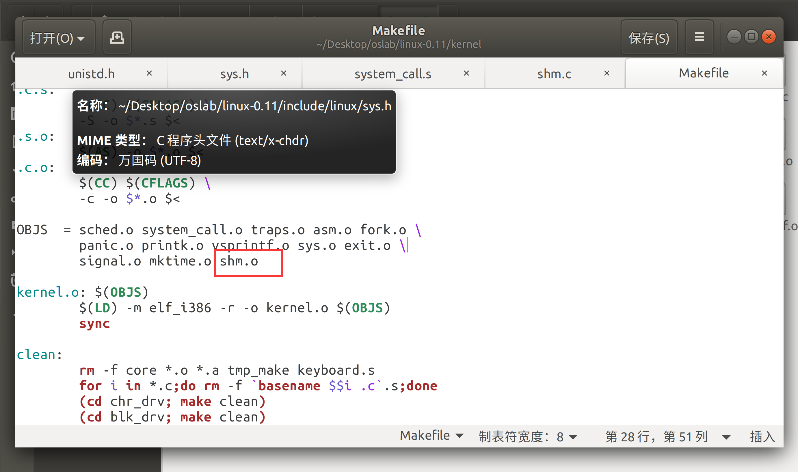
Task: Click the .c.o: rule label
Action: click(36, 168)
